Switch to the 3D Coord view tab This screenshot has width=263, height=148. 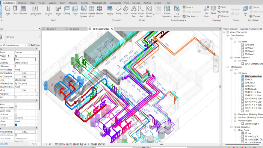[x=74, y=29]
